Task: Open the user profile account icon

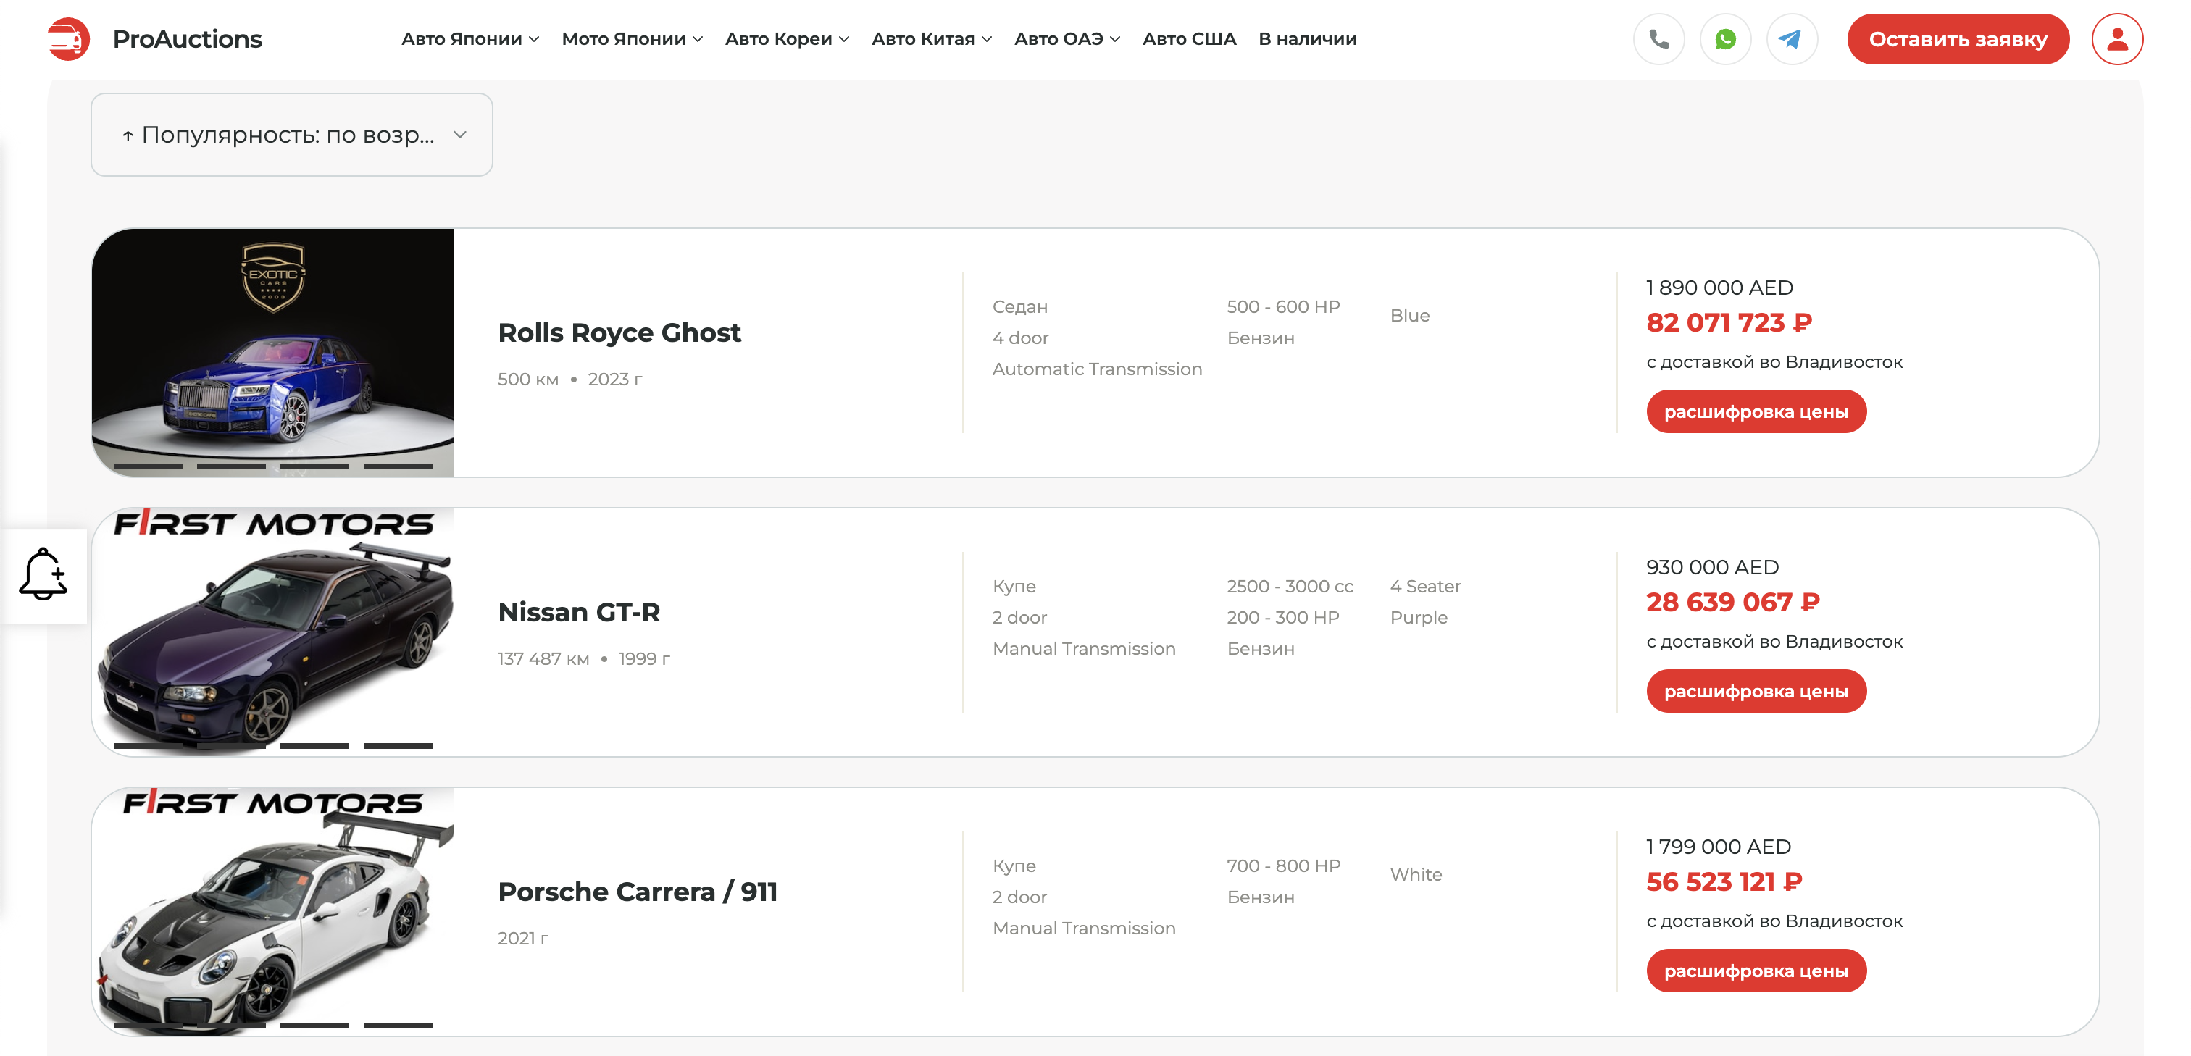Action: [x=2117, y=39]
